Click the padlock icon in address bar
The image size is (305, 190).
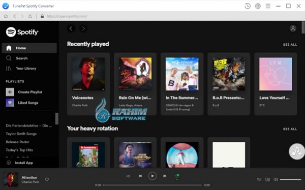coord(42,16)
